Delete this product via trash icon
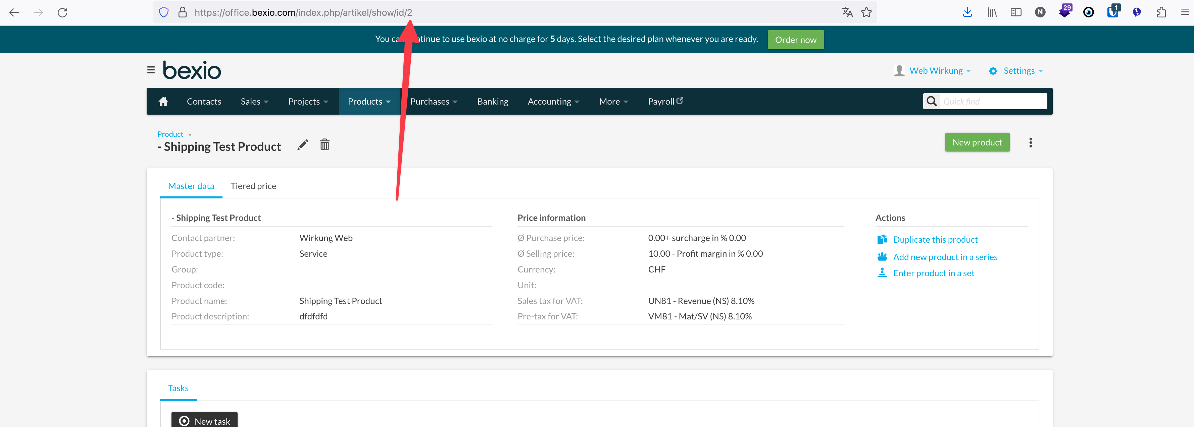The width and height of the screenshot is (1194, 427). pos(325,144)
